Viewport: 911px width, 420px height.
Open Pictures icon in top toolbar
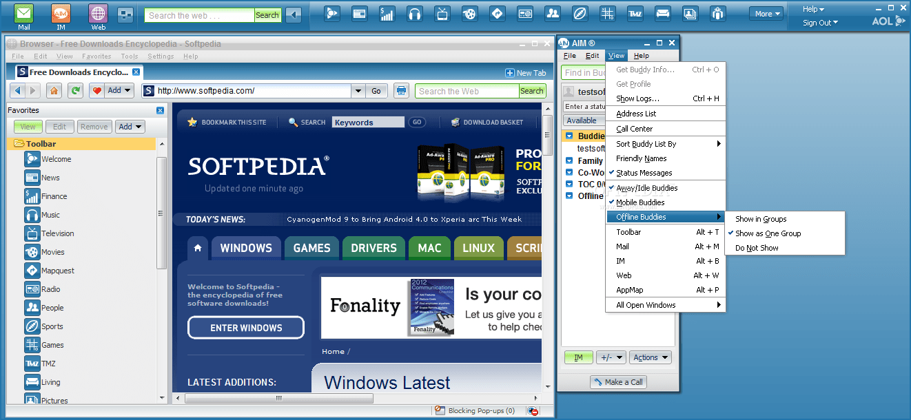[690, 13]
